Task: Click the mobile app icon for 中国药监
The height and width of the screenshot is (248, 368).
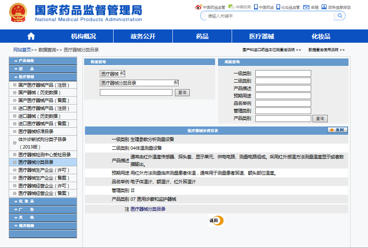Action: click(x=257, y=7)
